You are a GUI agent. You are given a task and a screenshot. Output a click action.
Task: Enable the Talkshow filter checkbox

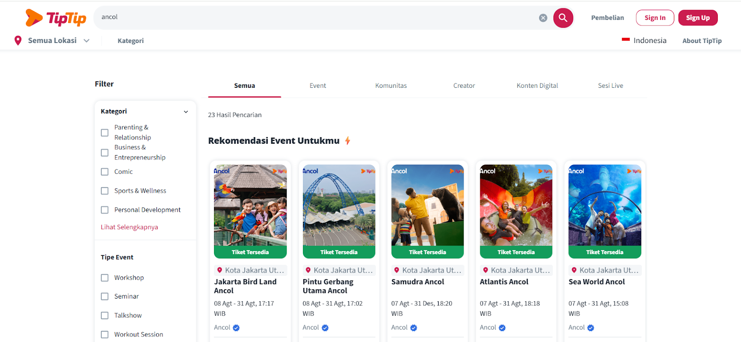105,316
